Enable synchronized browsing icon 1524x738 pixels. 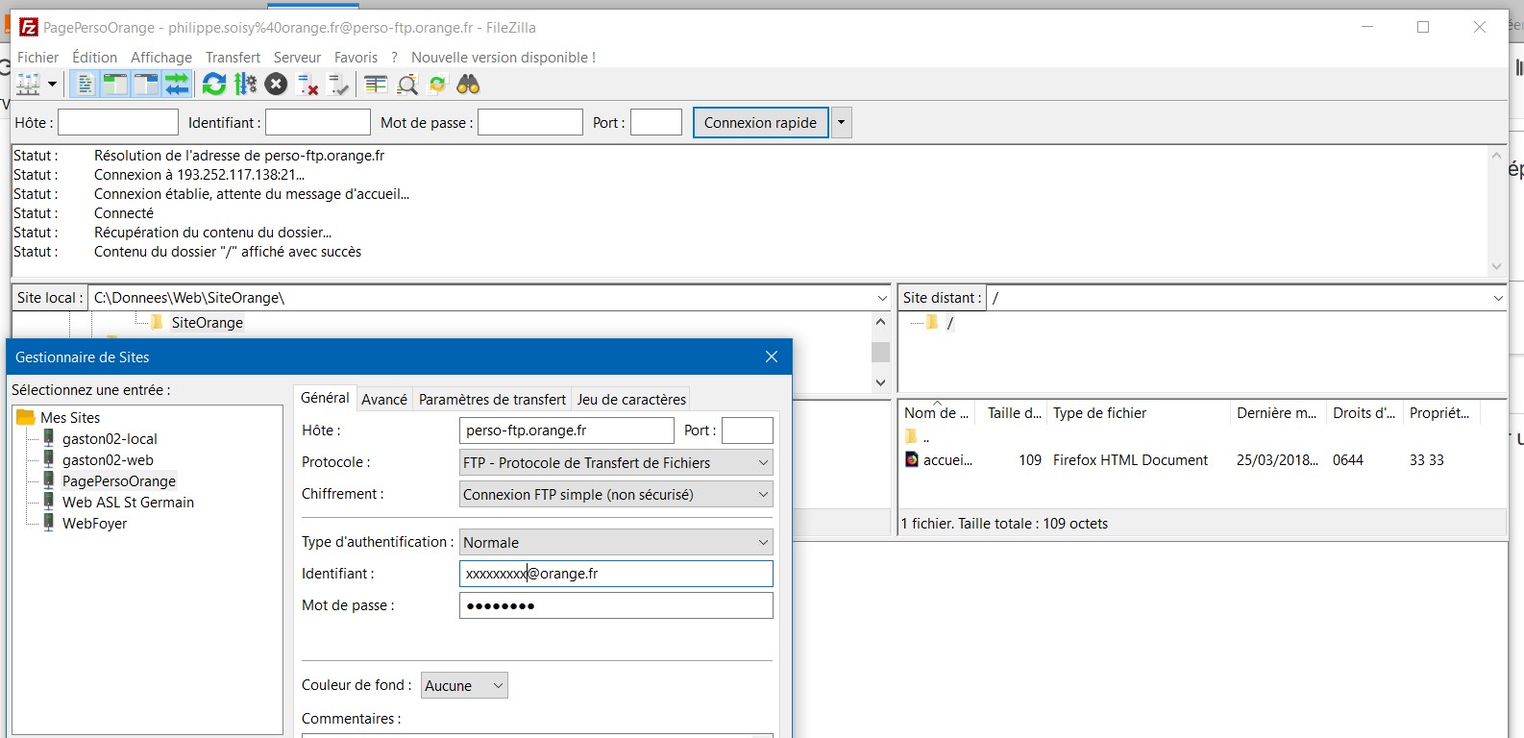pyautogui.click(x=437, y=85)
